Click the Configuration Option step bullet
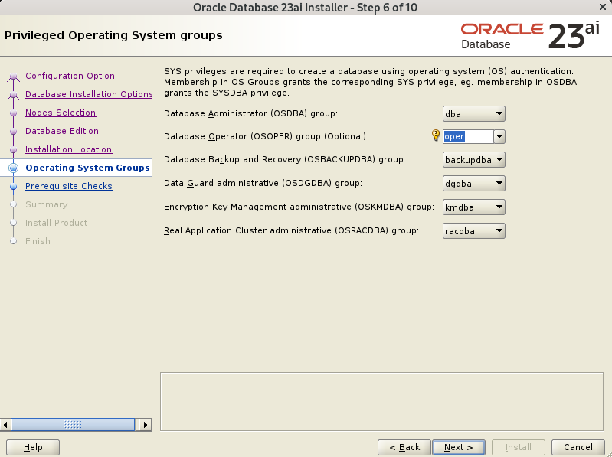 (13, 76)
